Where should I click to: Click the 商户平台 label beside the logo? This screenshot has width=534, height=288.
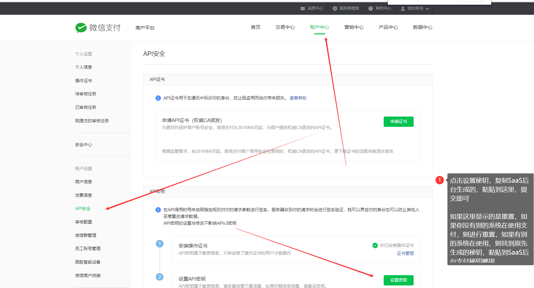tap(145, 28)
